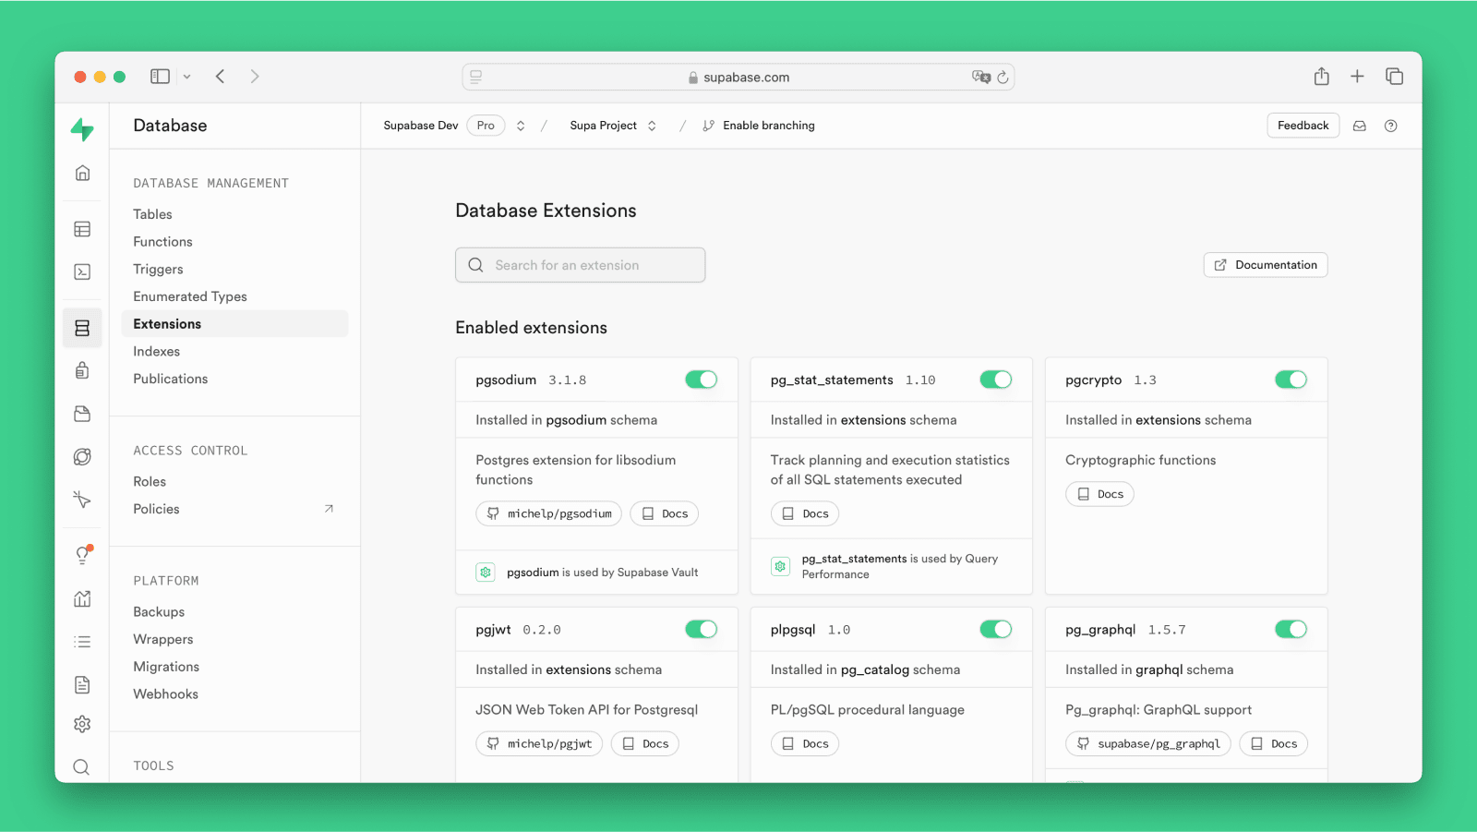The width and height of the screenshot is (1477, 832).
Task: Open the pgcrypto Docs link
Action: tap(1099, 493)
